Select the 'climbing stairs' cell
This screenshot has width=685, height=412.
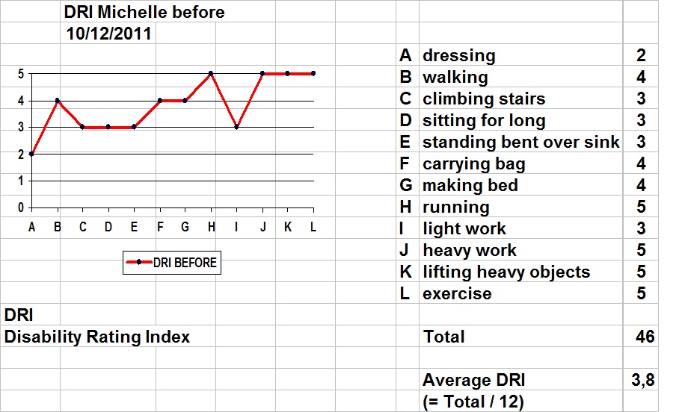point(520,99)
